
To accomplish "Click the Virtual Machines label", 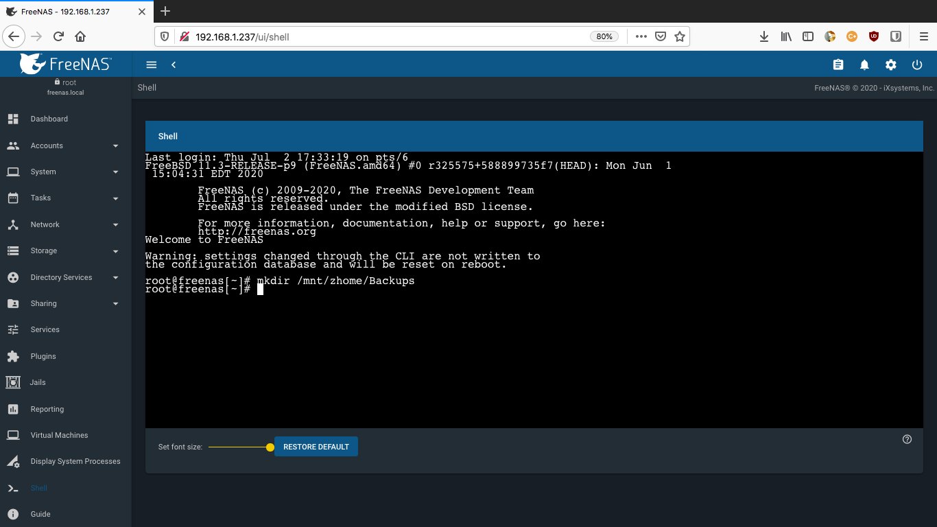I will [59, 435].
